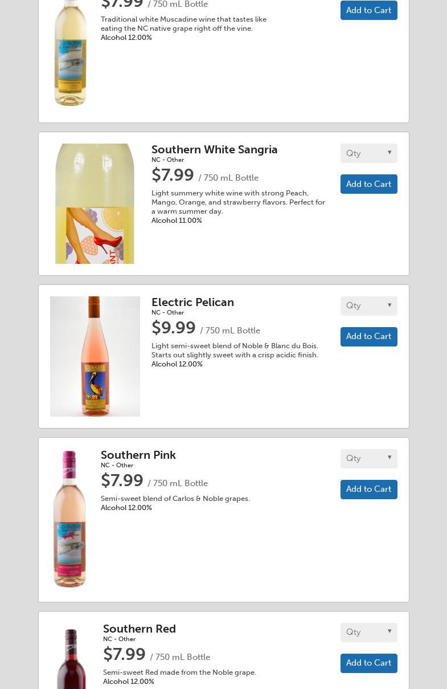Image resolution: width=447 pixels, height=689 pixels.
Task: Click the $9.99 price of Electric Pelican
Action: pos(174,328)
